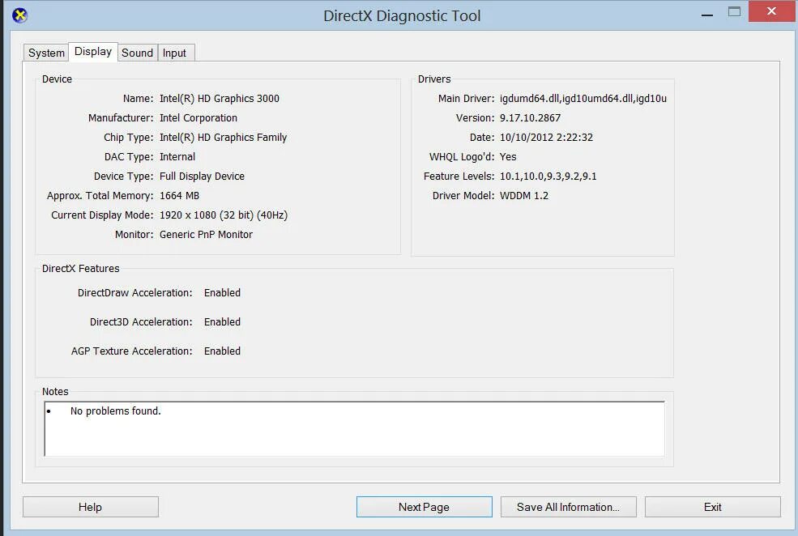Click the 'Chip Type:' label

coord(128,138)
